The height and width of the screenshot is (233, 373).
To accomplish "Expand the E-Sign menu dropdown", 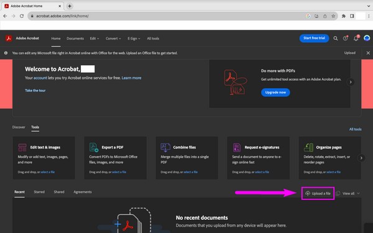I will click(134, 39).
